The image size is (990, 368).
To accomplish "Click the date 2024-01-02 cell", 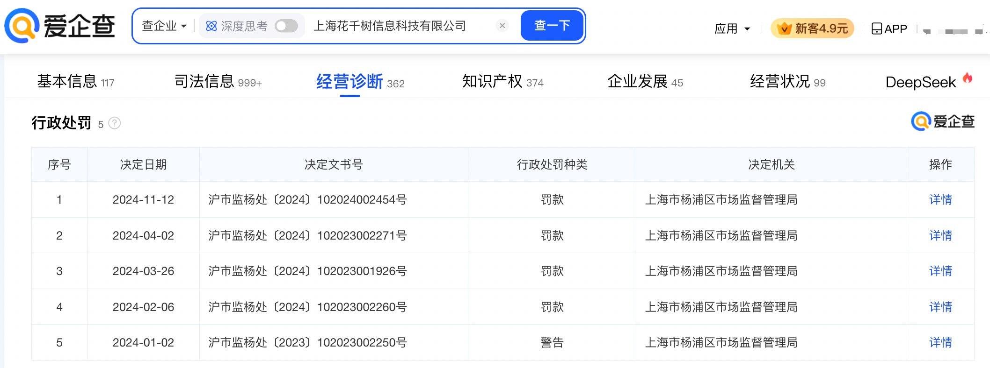I will point(144,342).
